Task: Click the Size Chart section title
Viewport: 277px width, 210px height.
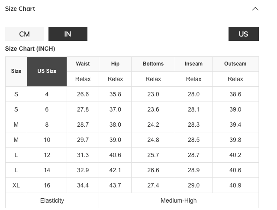Action: [20, 9]
